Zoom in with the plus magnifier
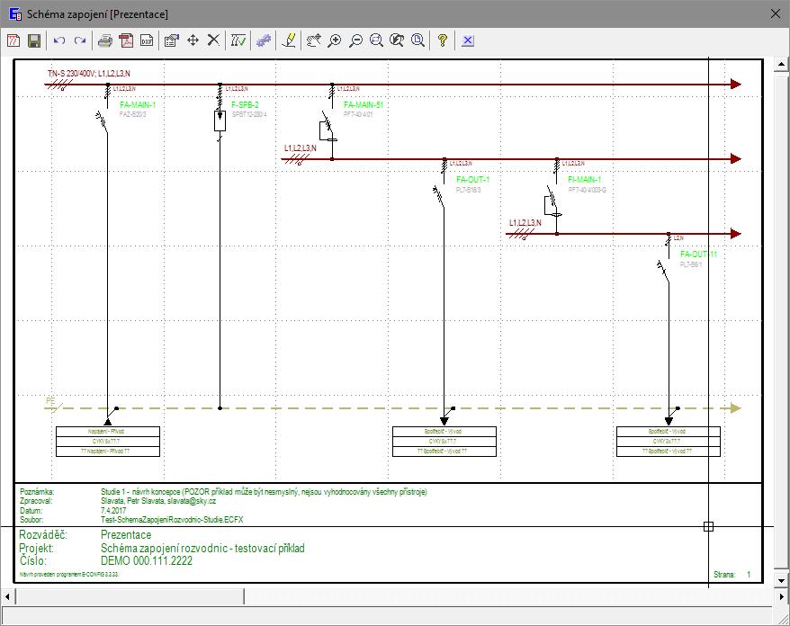 pos(335,40)
